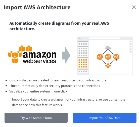The width and height of the screenshot is (140, 127).
Task: Click the "Visualize your entire system" bullet
Action: point(38,91)
